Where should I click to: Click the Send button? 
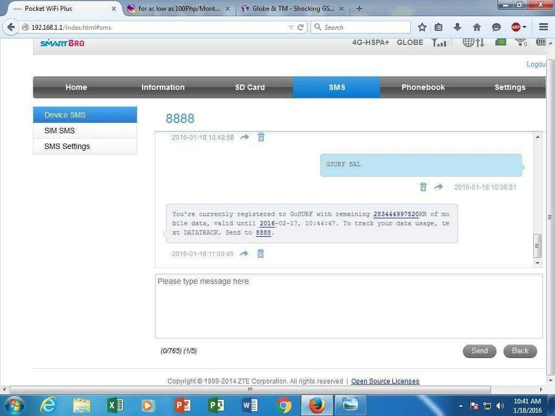click(479, 351)
